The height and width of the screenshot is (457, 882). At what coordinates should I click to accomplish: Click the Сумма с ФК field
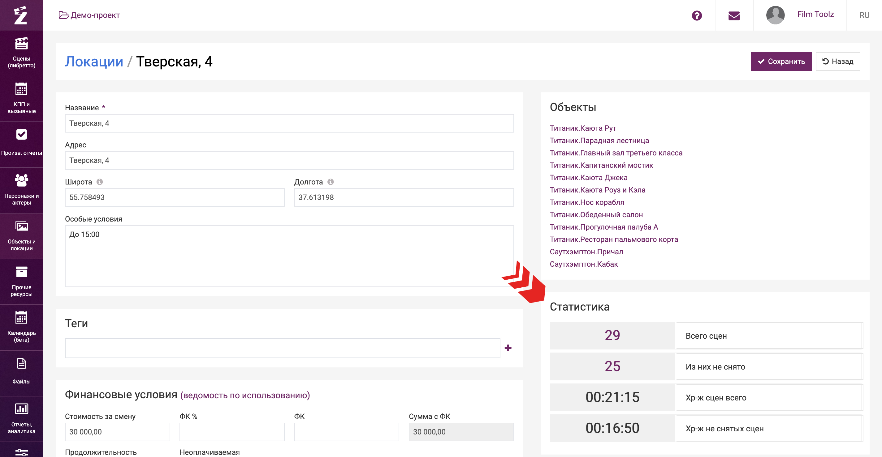(461, 432)
